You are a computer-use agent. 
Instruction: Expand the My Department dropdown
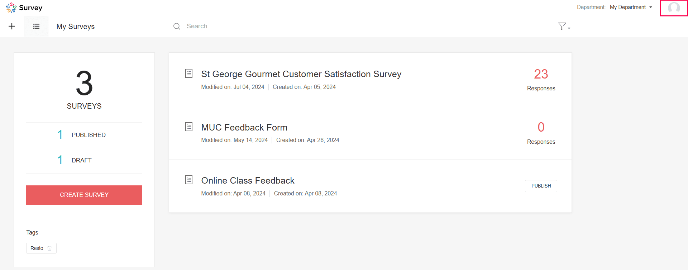631,7
